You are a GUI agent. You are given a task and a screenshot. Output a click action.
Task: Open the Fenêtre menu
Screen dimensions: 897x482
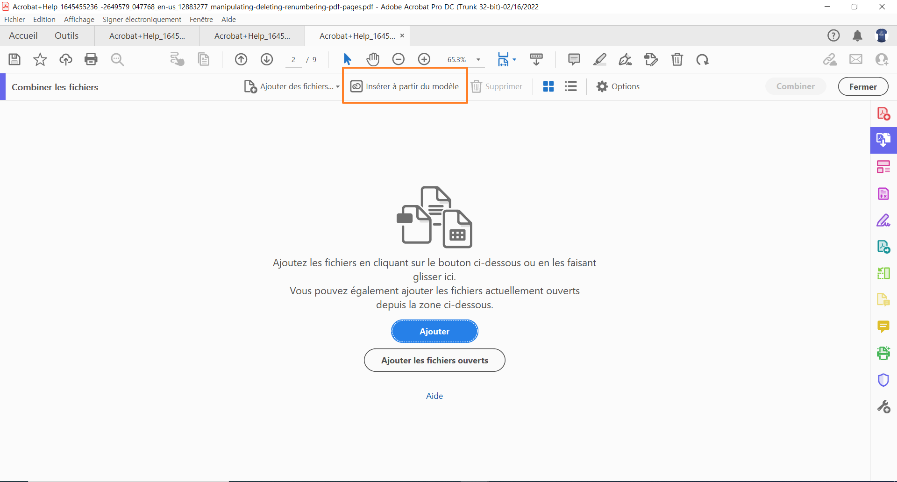click(201, 19)
